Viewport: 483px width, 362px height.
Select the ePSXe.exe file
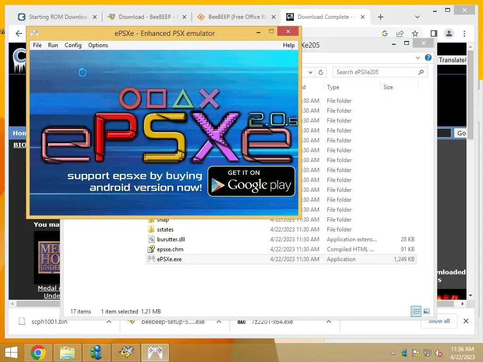pos(281,259)
